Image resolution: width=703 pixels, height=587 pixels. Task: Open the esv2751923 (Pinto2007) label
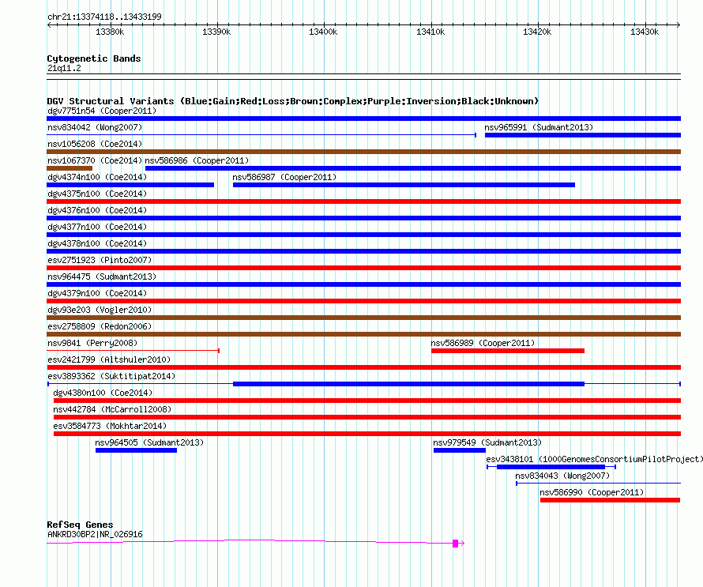[100, 260]
